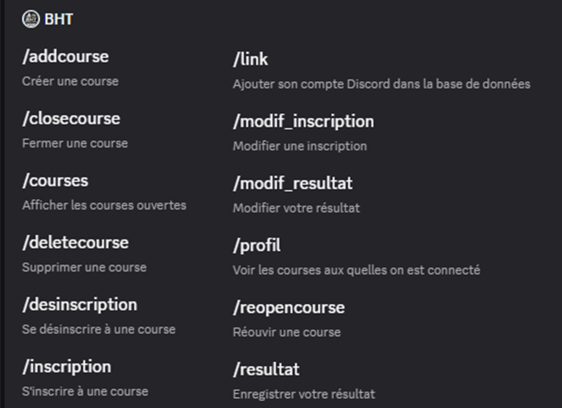Select the /modif_resultat command
The image size is (562, 408).
pos(293,184)
